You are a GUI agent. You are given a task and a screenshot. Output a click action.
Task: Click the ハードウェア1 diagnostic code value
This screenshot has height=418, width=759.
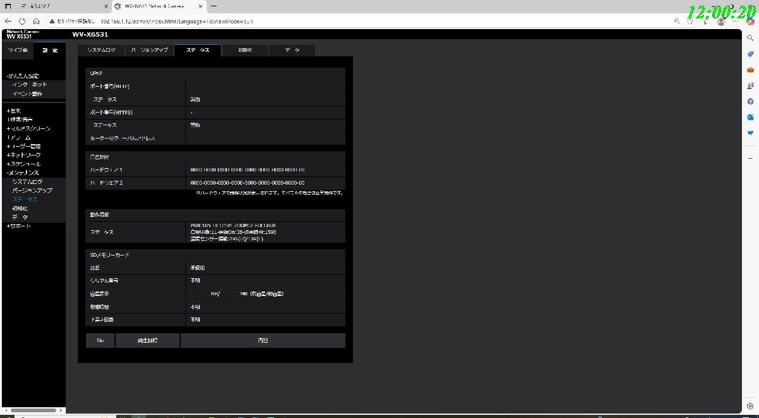tap(248, 169)
